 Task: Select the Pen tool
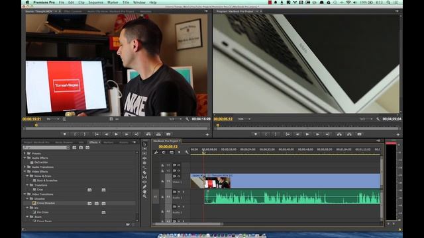pyautogui.click(x=144, y=186)
